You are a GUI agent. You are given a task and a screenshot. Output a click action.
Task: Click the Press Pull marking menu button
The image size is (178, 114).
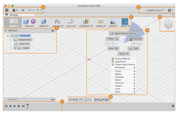point(135,39)
